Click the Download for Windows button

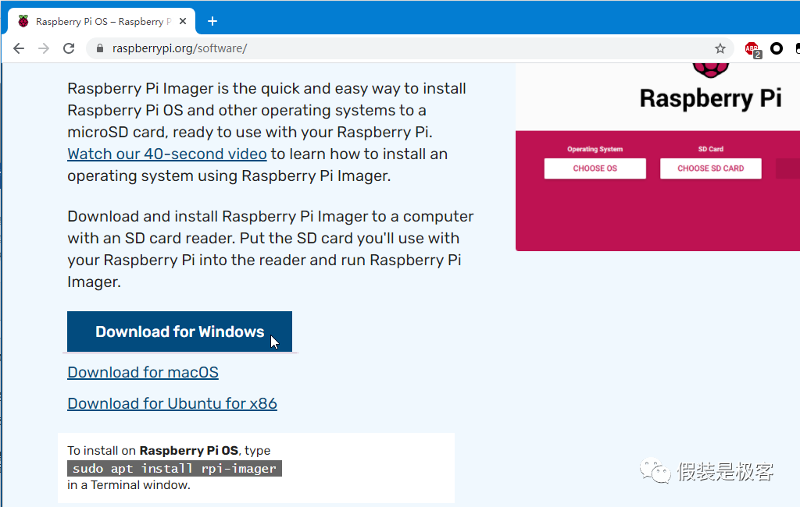point(180,331)
